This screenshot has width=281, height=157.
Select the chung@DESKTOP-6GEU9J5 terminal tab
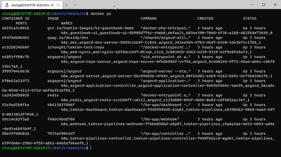(x=32, y=5)
